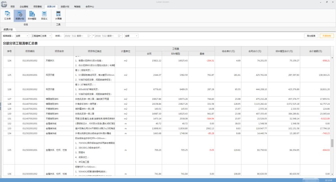Open the 驾驶舱 ribbon tab

(x=77, y=7)
